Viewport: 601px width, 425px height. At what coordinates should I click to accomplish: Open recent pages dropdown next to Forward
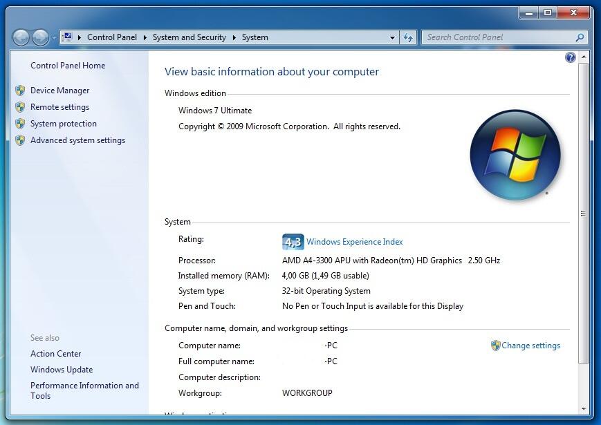coord(54,38)
